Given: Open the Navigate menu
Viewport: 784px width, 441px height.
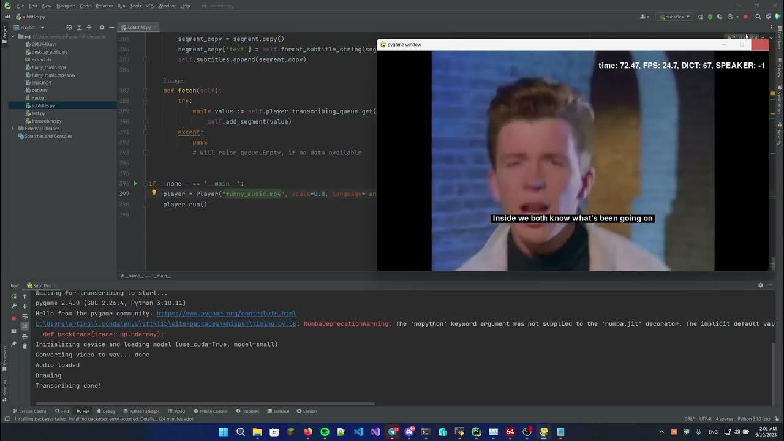Looking at the screenshot, I should point(66,6).
